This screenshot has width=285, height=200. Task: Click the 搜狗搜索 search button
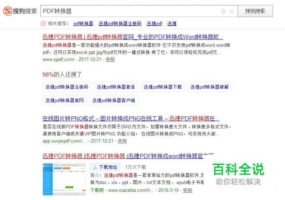[x=255, y=11]
